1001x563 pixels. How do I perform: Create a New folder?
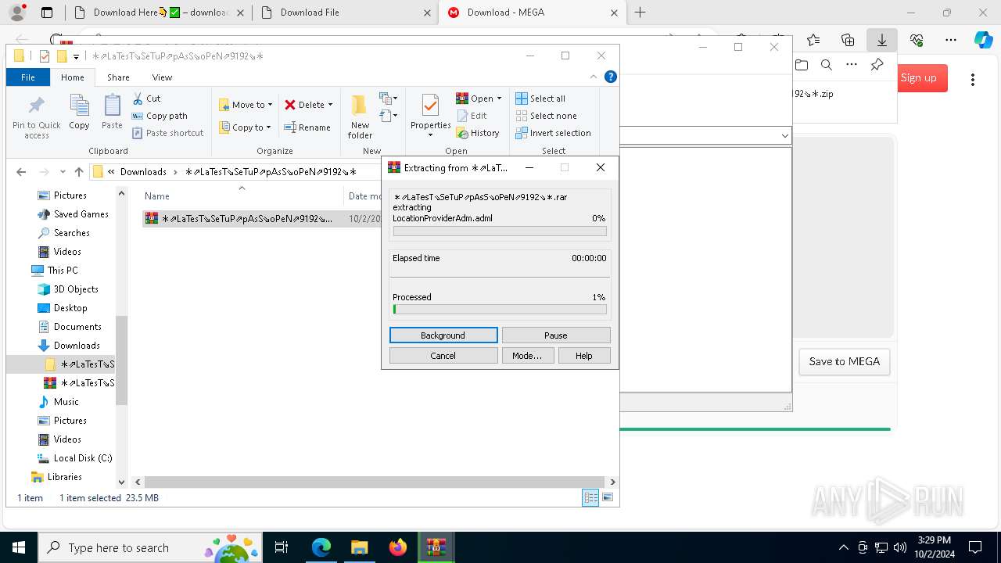pos(360,117)
